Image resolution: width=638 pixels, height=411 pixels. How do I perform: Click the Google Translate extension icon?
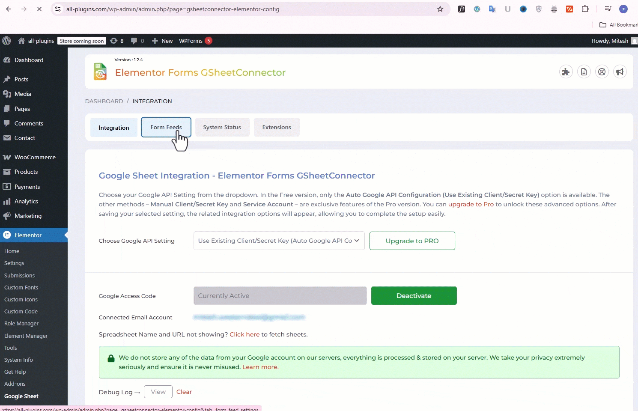point(492,9)
